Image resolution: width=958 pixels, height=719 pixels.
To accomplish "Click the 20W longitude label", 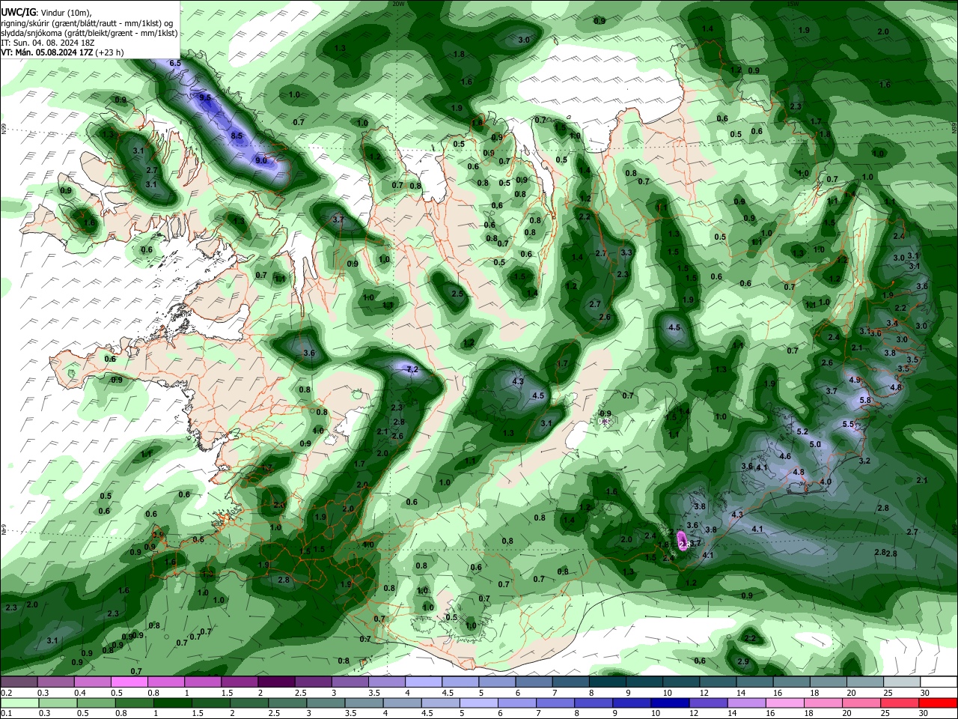I will click(398, 4).
